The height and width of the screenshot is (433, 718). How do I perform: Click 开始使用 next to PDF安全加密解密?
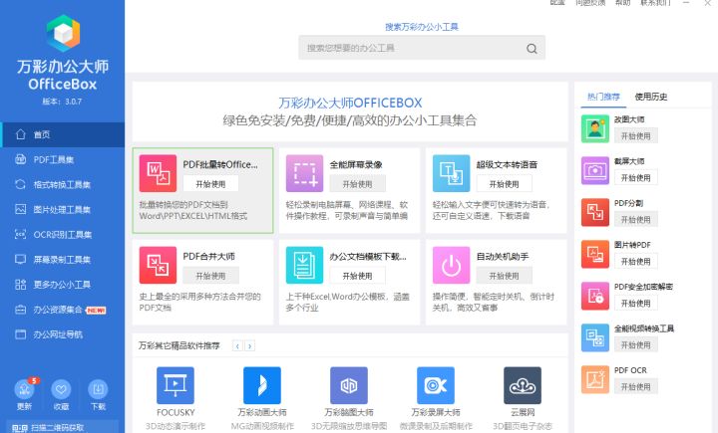[x=635, y=304]
